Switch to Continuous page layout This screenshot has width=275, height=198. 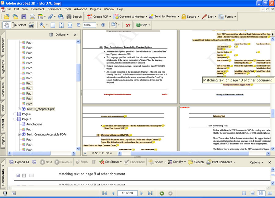pos(253,193)
